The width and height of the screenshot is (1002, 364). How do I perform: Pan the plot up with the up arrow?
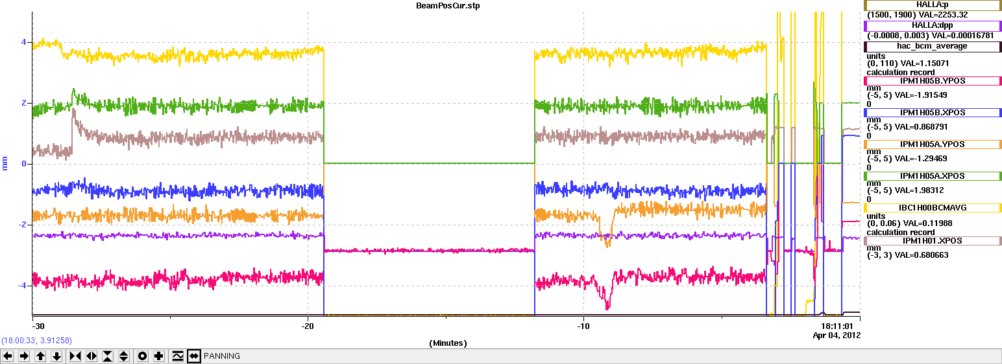pyautogui.click(x=41, y=356)
